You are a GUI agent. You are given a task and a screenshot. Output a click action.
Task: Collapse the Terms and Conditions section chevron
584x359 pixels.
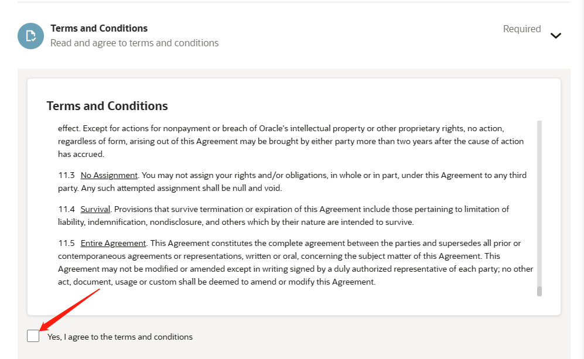(x=556, y=36)
